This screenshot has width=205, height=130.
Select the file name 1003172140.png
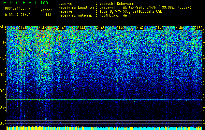tap(17, 9)
